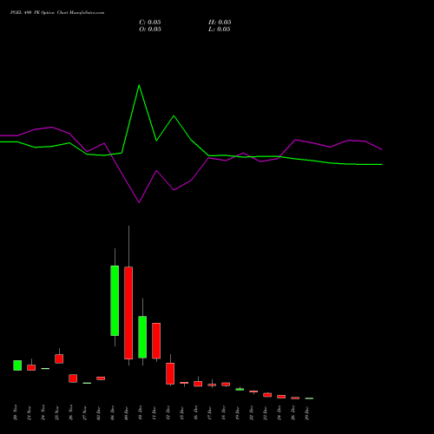
Task: Click the high value 'H: 0.05'
Action: (220, 23)
